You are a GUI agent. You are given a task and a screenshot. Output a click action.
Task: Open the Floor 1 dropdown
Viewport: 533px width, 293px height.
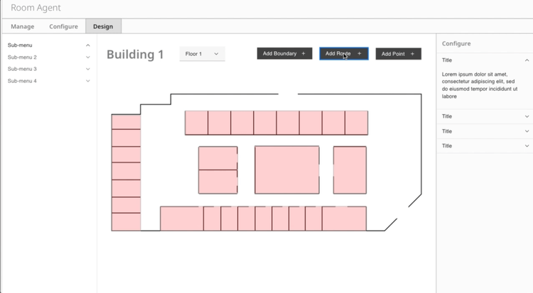(x=202, y=54)
